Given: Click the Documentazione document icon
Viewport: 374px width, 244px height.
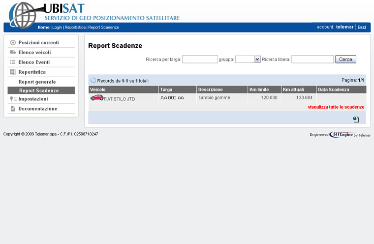Looking at the screenshot, I should pos(13,109).
